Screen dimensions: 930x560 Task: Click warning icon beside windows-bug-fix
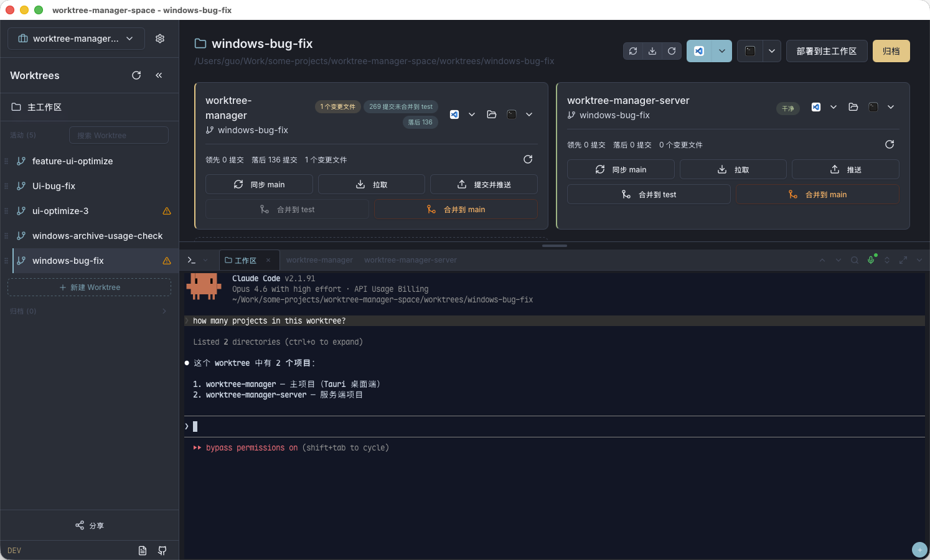pos(167,261)
